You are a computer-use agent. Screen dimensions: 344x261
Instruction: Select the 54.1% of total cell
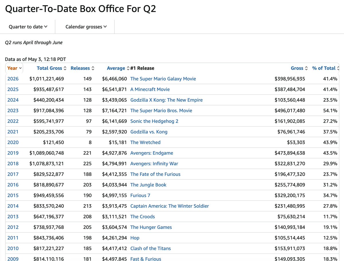[330, 111]
